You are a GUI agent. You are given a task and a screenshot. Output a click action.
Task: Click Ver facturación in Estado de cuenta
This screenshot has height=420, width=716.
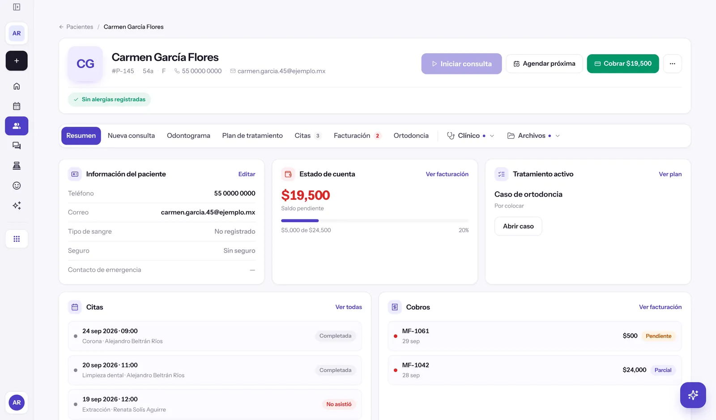pos(447,174)
